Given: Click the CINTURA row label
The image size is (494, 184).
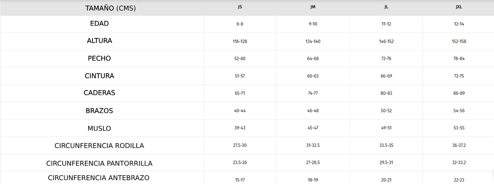Looking at the screenshot, I should click(99, 76).
